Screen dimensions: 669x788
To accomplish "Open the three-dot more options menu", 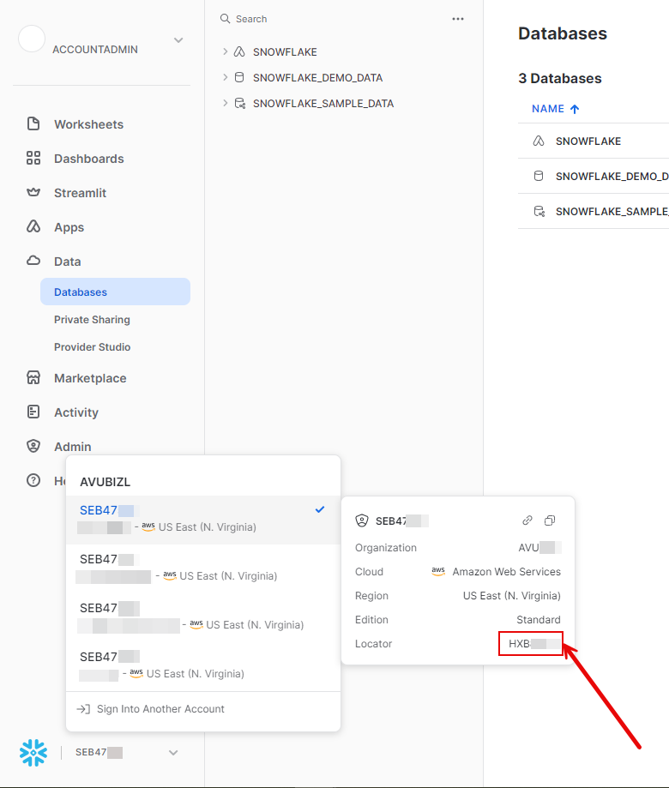I will pyautogui.click(x=458, y=19).
